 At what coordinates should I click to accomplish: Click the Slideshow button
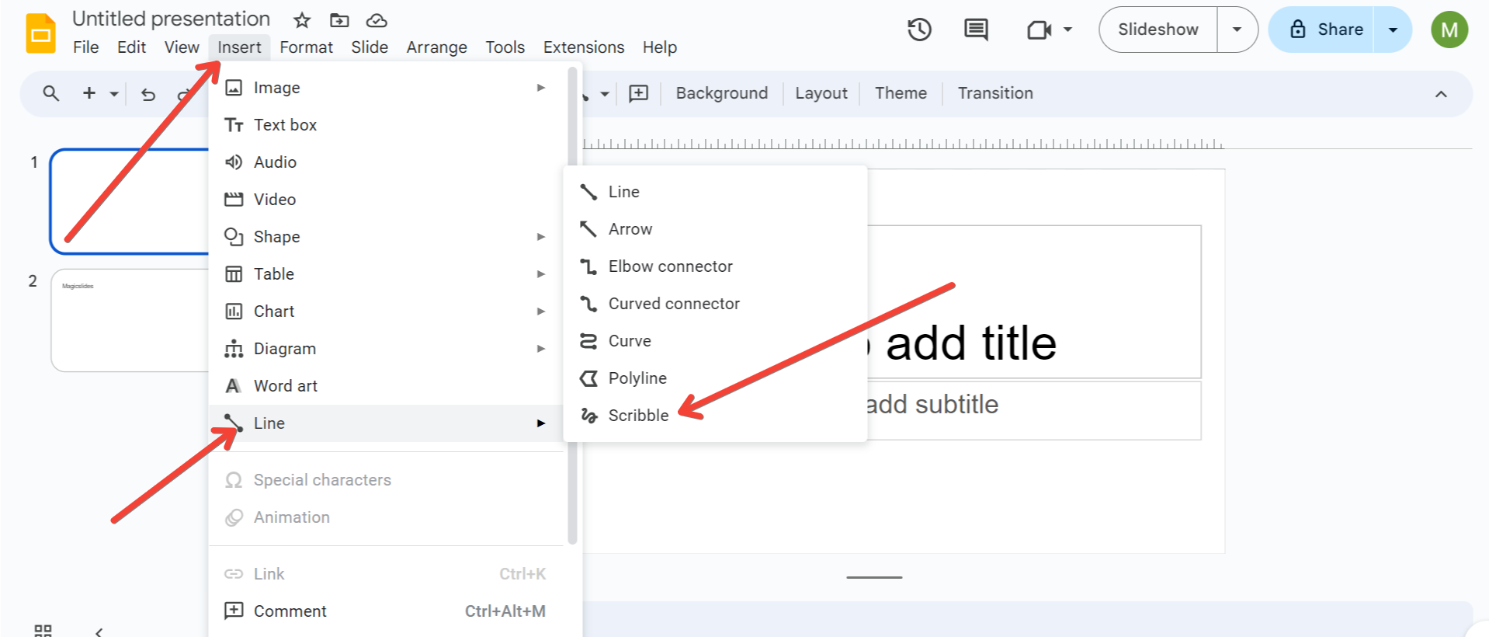[x=1158, y=30]
